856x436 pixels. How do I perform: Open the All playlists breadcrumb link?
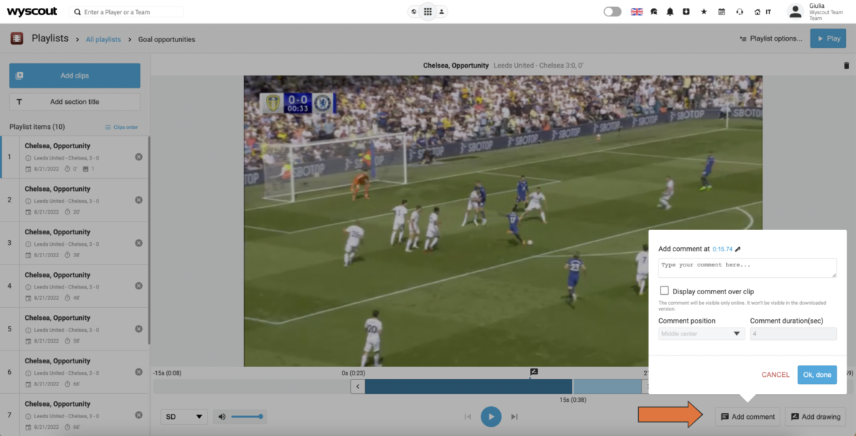[x=103, y=39]
